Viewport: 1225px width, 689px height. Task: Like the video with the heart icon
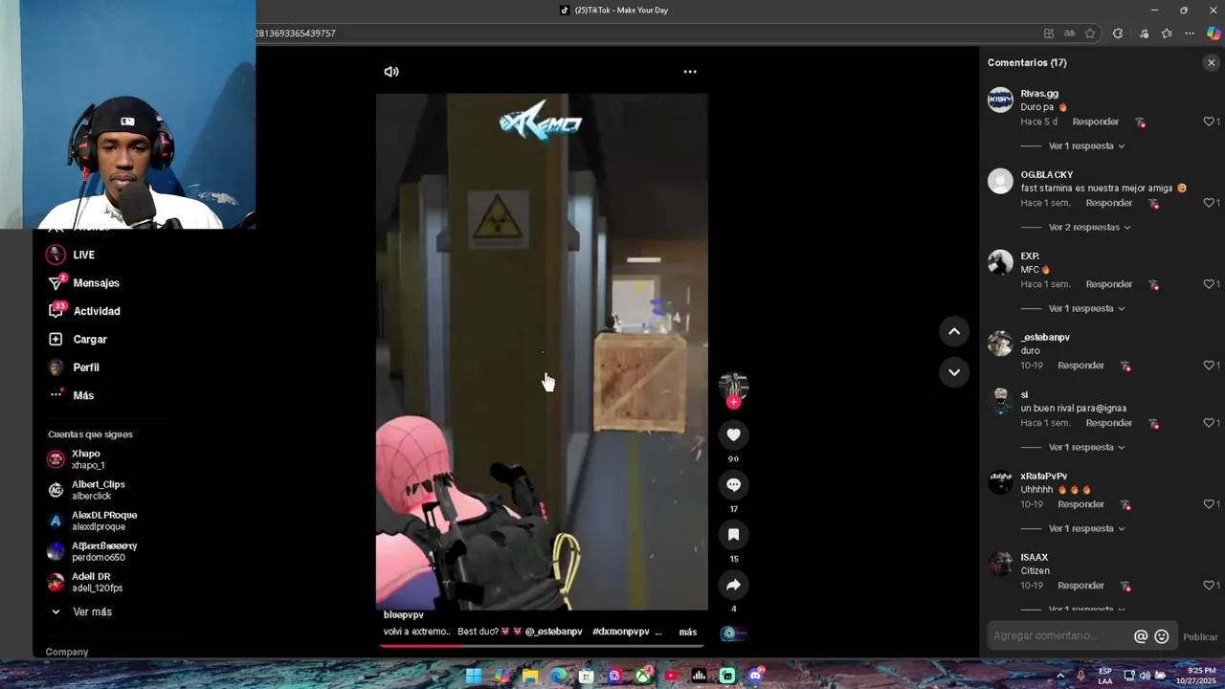[733, 434]
